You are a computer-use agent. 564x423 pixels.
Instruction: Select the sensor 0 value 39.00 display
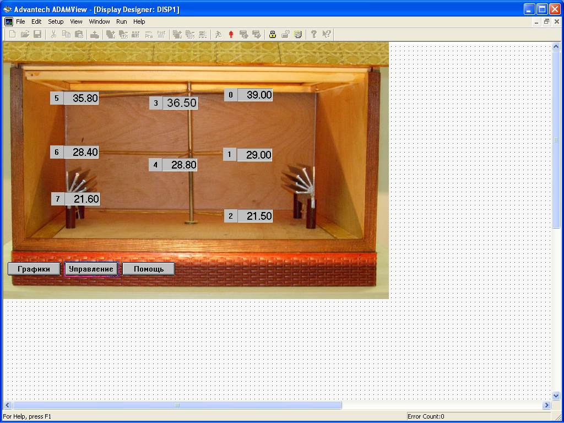click(x=255, y=95)
